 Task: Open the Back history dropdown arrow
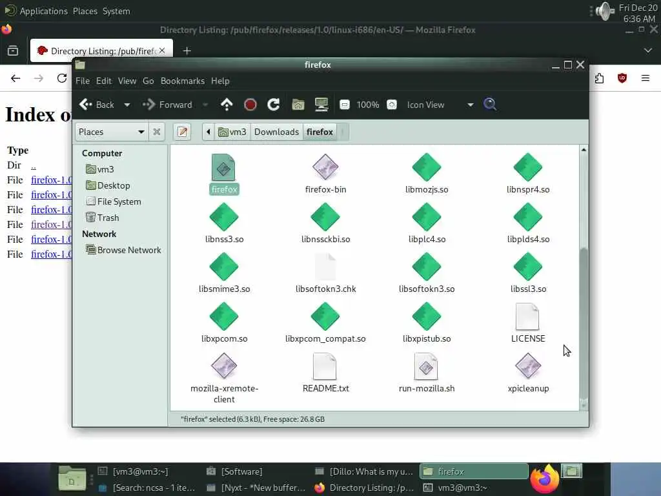point(127,105)
